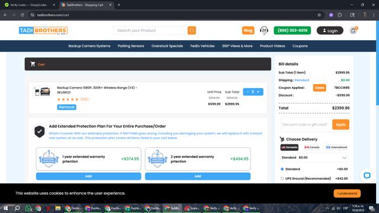This screenshot has width=379, height=213.
Task: Open Backup Camera Systems menu
Action: [x=89, y=46]
